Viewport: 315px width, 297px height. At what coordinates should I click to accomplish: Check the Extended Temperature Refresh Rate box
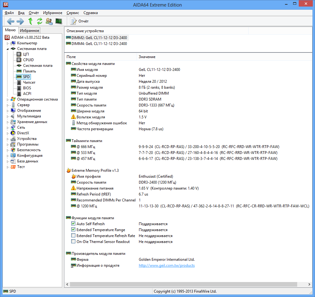click(x=73, y=235)
